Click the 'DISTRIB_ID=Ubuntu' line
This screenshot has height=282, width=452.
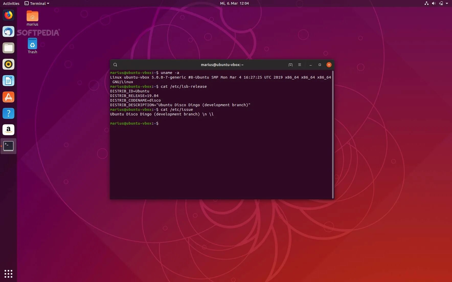pos(130,91)
